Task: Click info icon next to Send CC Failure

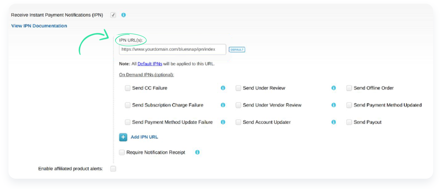Action: [223, 88]
